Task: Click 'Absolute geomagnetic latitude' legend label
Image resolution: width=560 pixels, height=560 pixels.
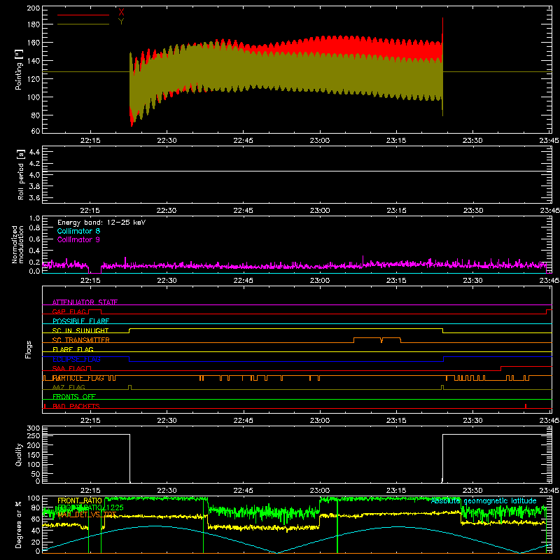Action: [x=484, y=501]
